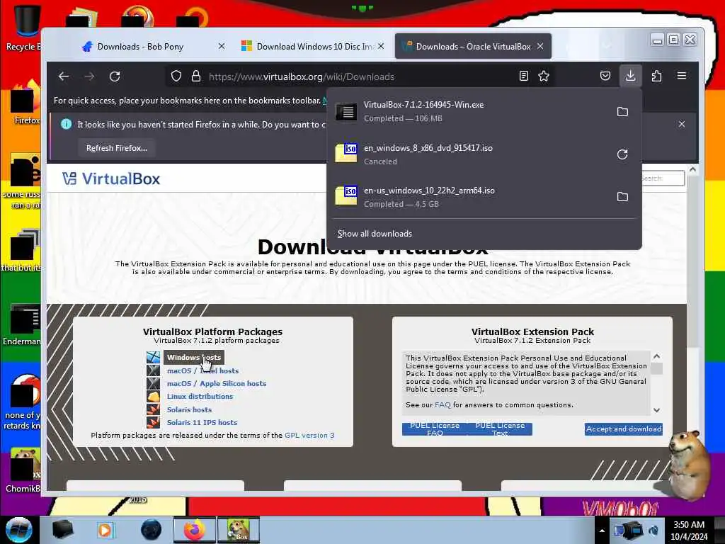Open the tracking protection shield icon

(176, 76)
